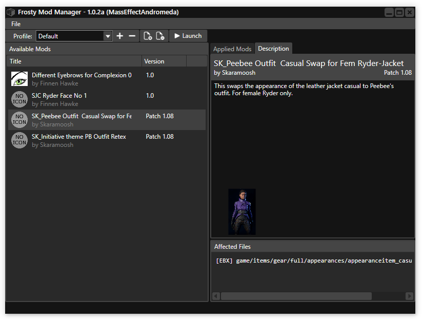Click the remove profile minus icon
The image size is (423, 324).
click(132, 36)
